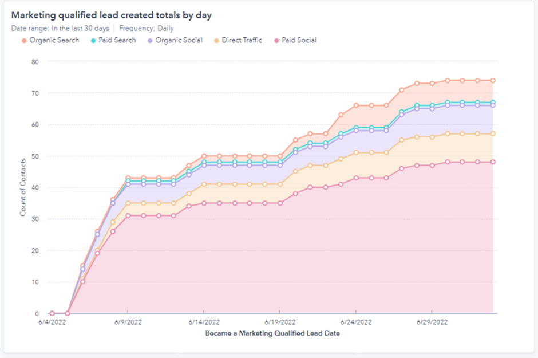Select the final Organic Search data point at 74
The image size is (538, 358).
(493, 80)
